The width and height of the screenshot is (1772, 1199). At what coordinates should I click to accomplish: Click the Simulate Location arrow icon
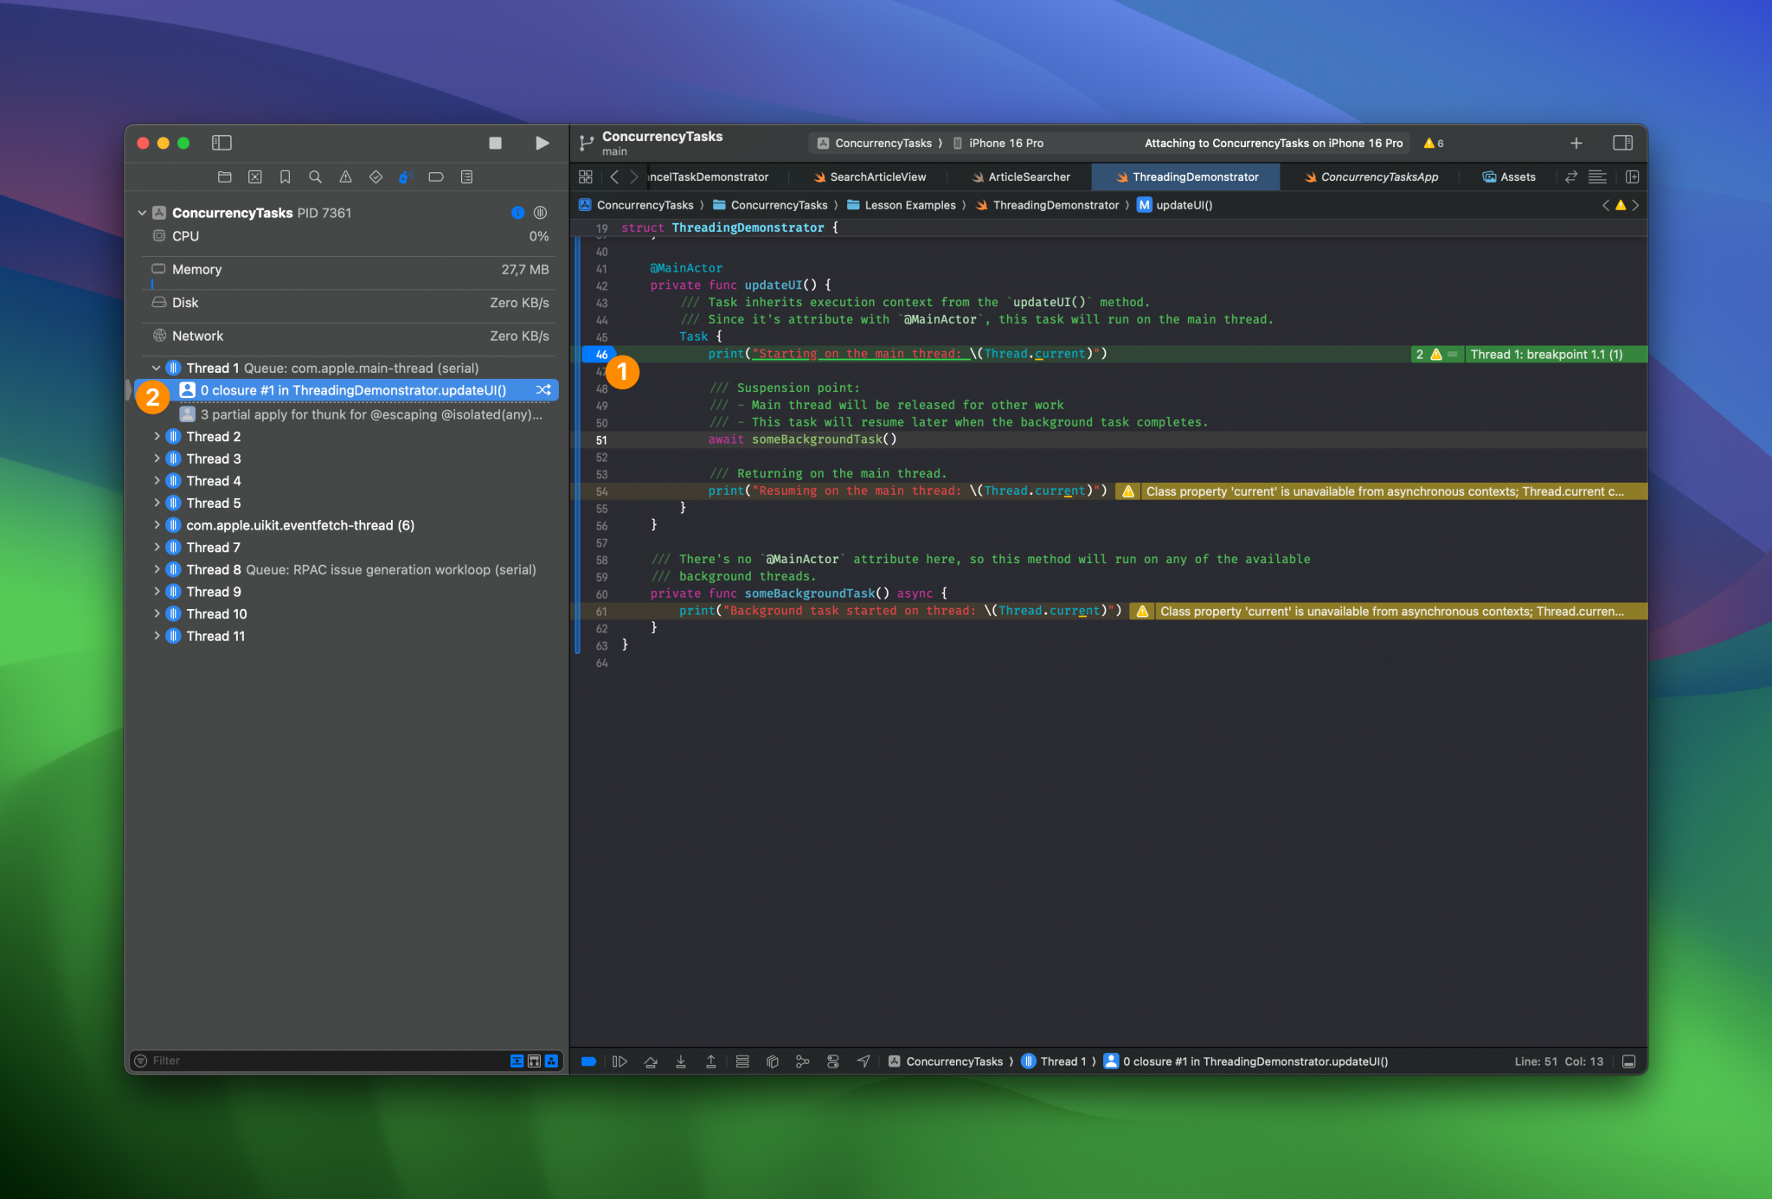(x=864, y=1061)
